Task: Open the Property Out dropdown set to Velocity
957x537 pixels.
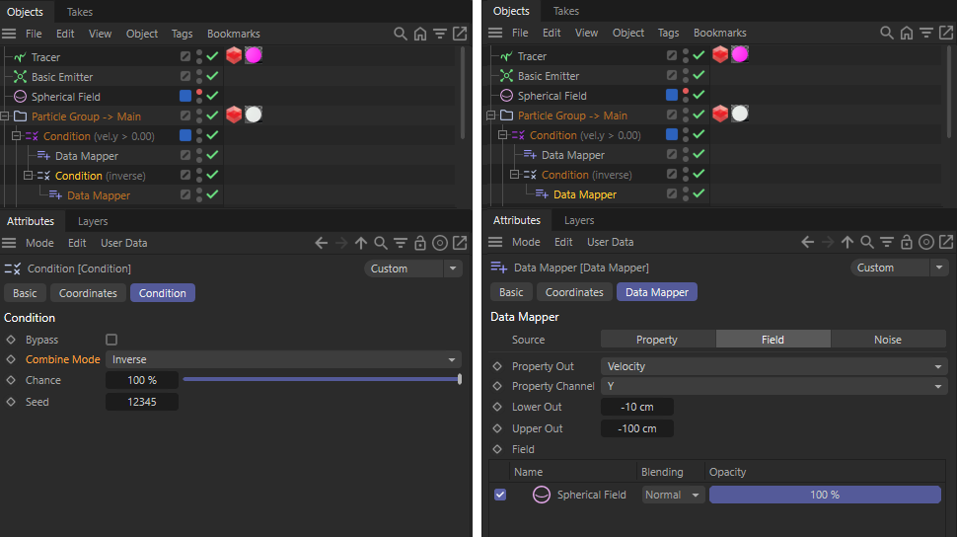Action: coord(773,366)
